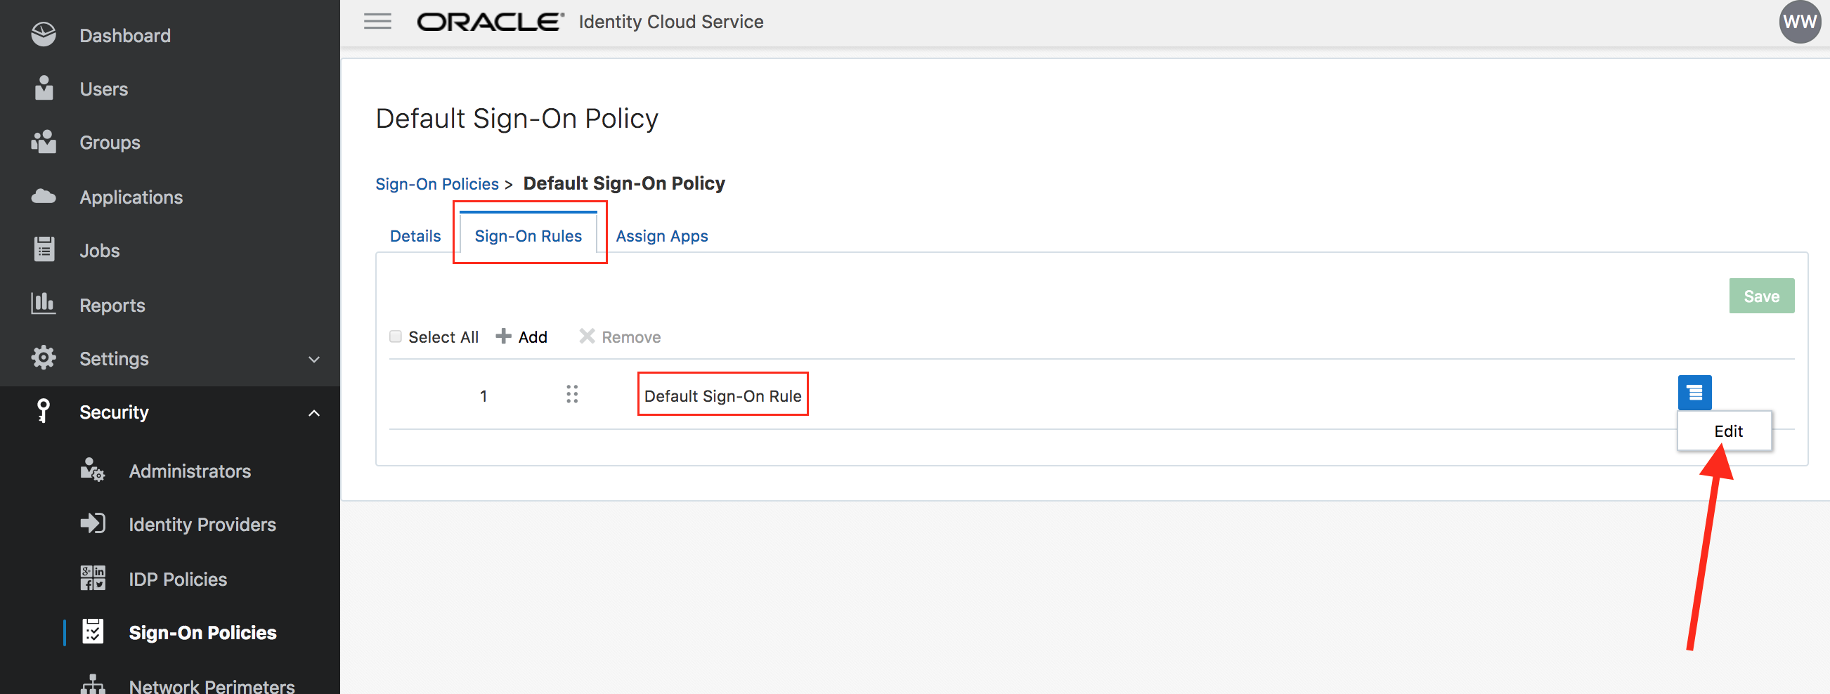1830x694 pixels.
Task: Open IDP Policies under Security
Action: point(179,579)
